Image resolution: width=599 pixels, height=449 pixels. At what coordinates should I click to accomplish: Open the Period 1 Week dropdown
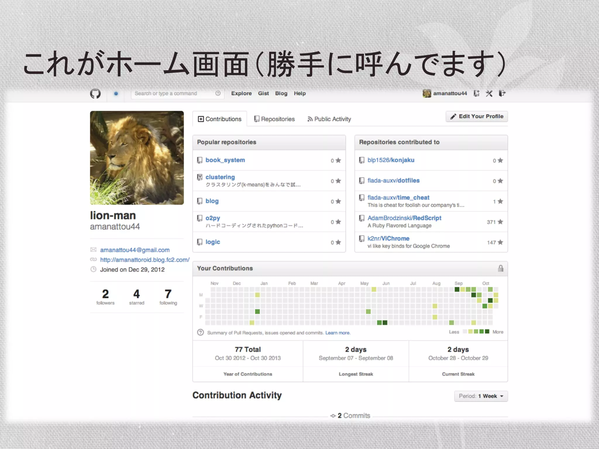click(481, 396)
